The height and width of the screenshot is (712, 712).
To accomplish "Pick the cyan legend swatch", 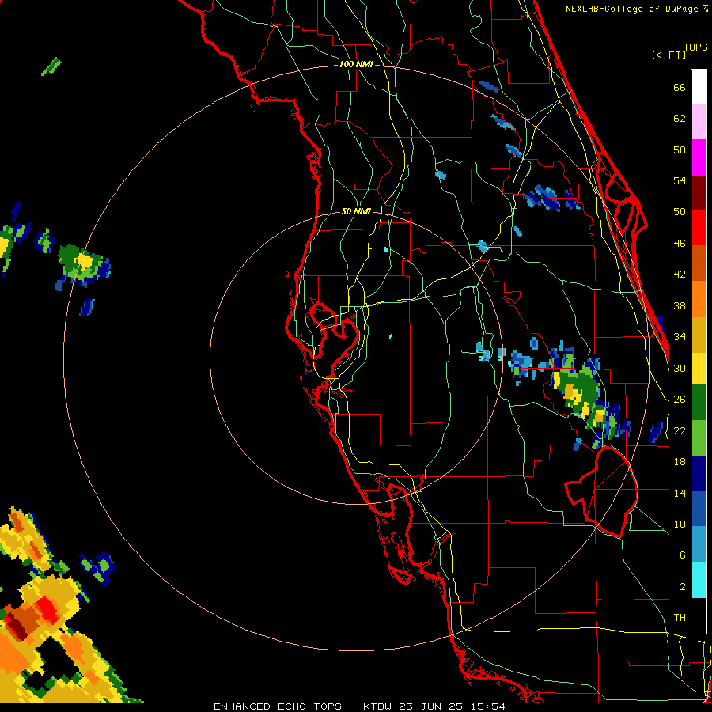I will tap(699, 580).
